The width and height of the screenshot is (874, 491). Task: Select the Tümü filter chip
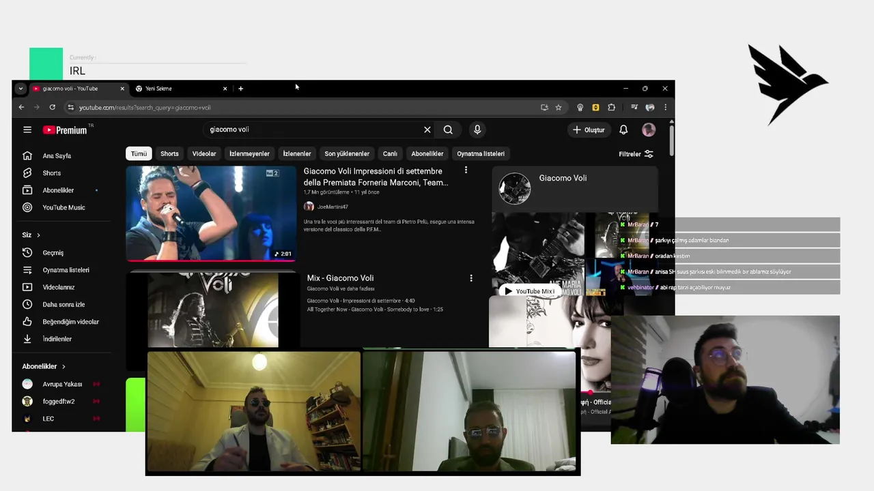tap(139, 153)
